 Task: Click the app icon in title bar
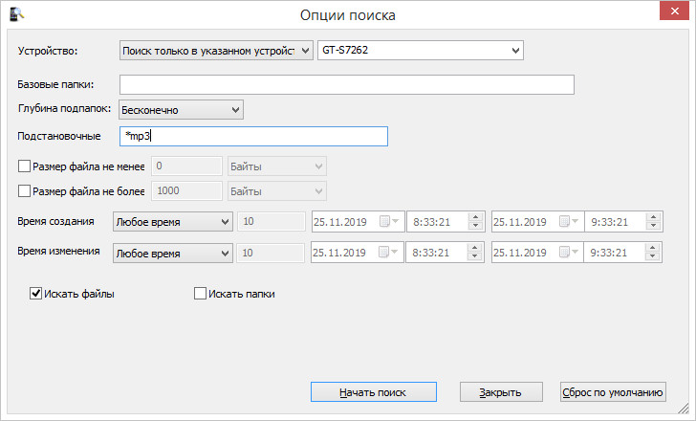tap(17, 13)
